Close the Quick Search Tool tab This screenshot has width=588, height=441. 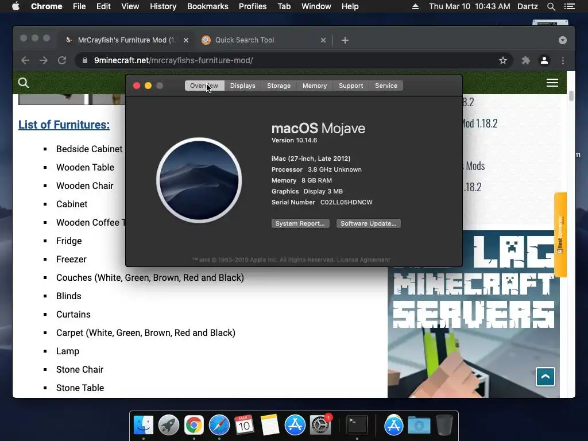(x=323, y=40)
